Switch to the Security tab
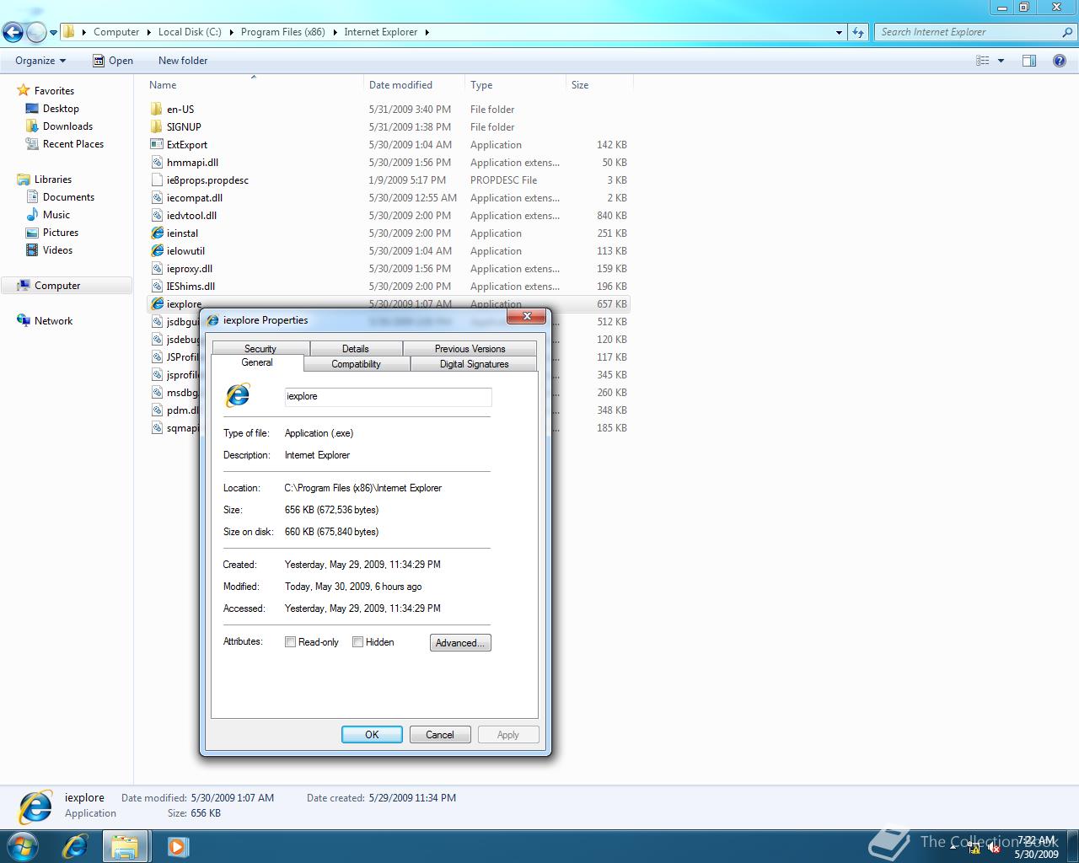This screenshot has width=1079, height=863. (x=260, y=348)
